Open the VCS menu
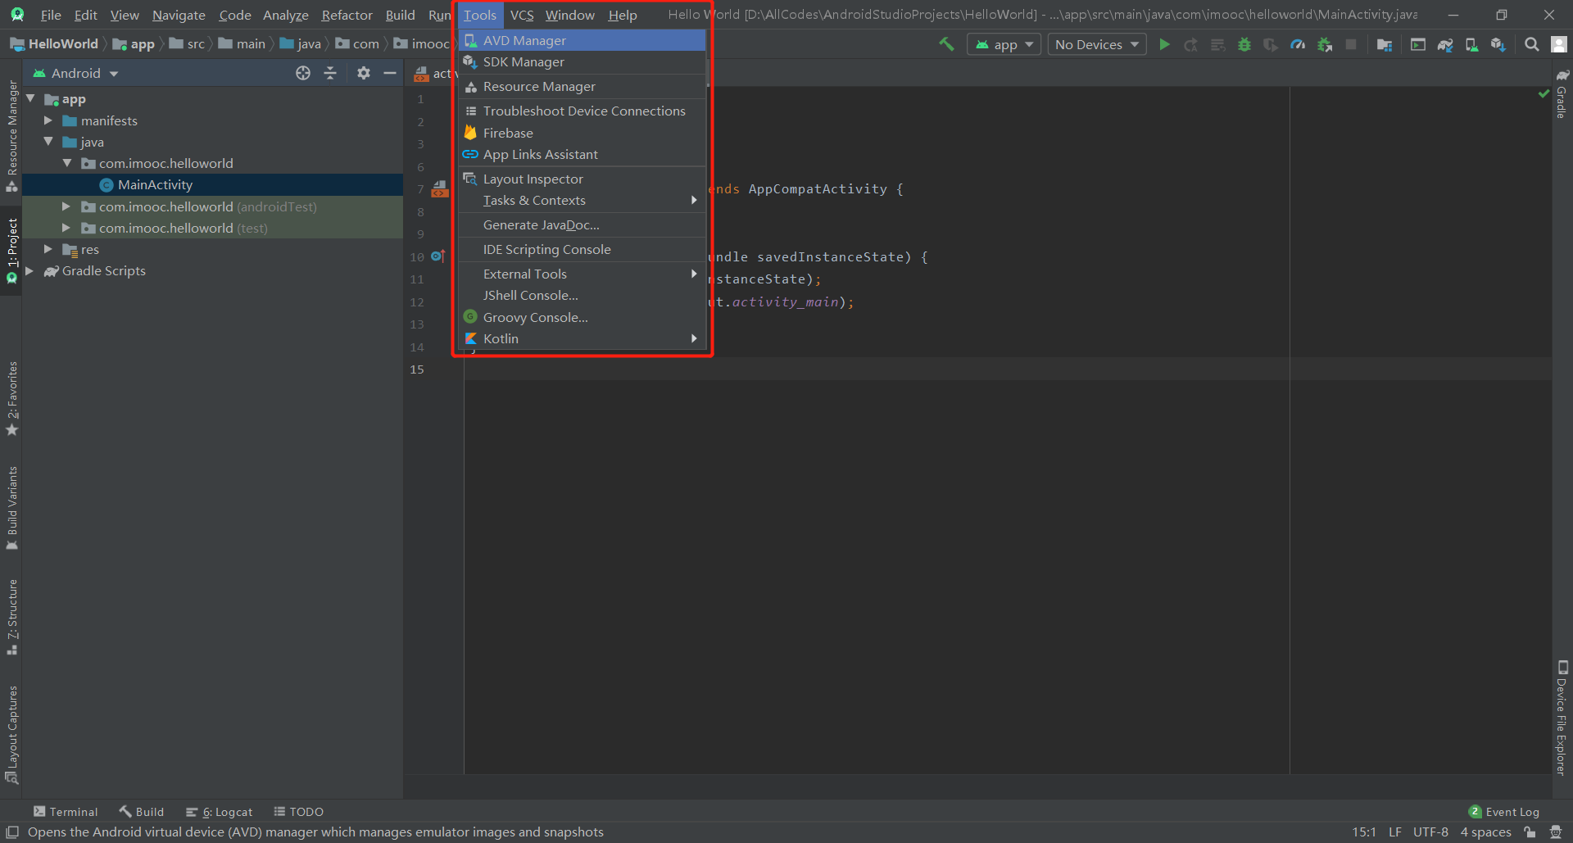Screen dimensions: 1573x843 522,15
